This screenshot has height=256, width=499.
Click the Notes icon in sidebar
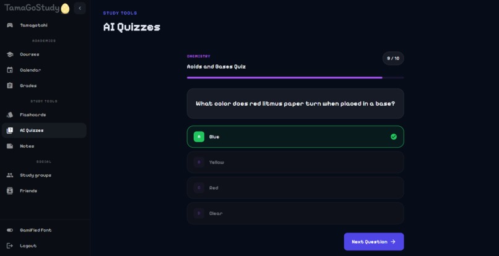10,147
